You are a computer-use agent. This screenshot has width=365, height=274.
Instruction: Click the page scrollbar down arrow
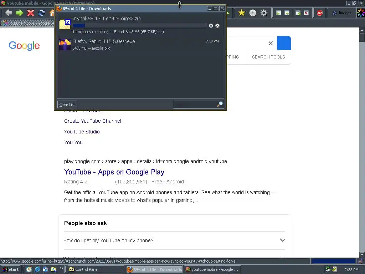point(362,255)
